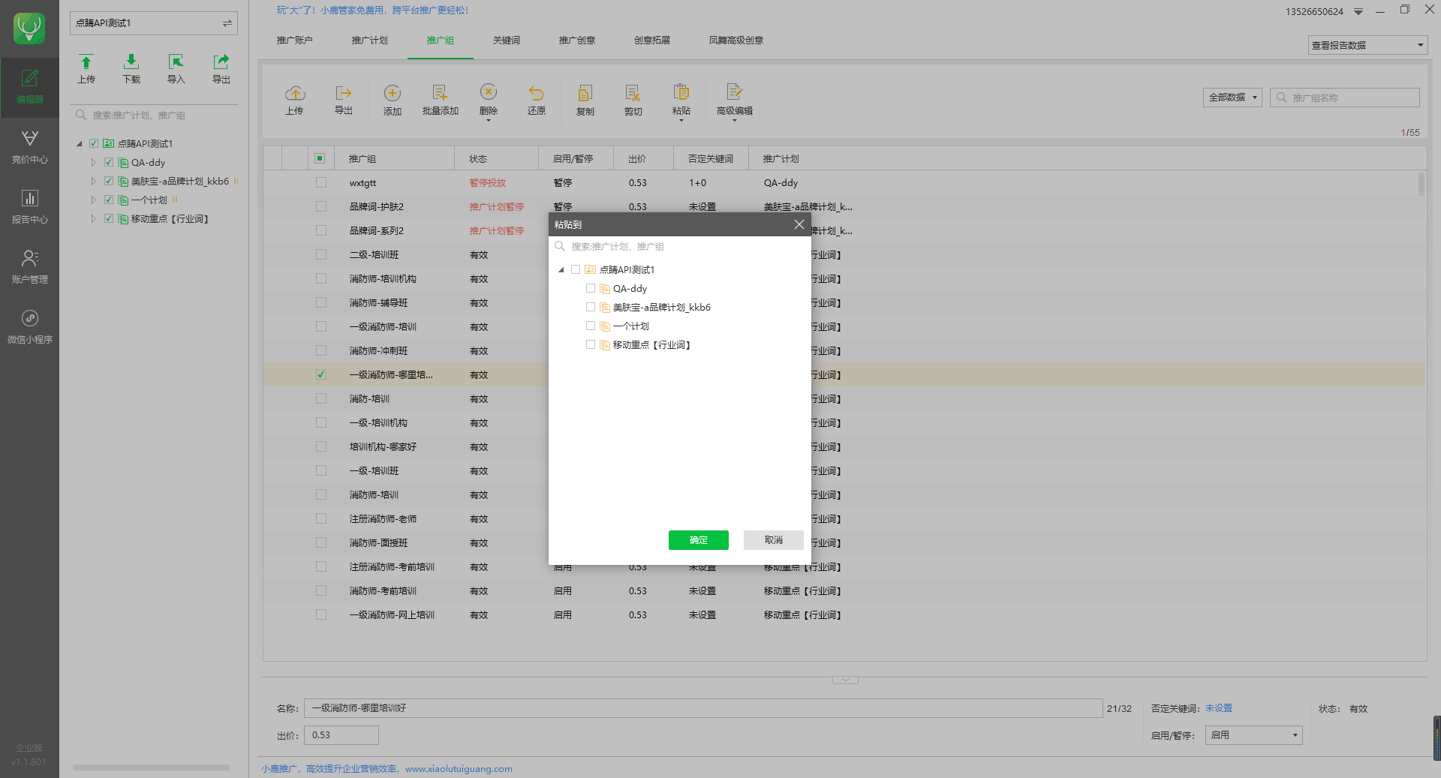This screenshot has width=1441, height=778.
Task: Click the 删除 delete icon
Action: coord(488,100)
